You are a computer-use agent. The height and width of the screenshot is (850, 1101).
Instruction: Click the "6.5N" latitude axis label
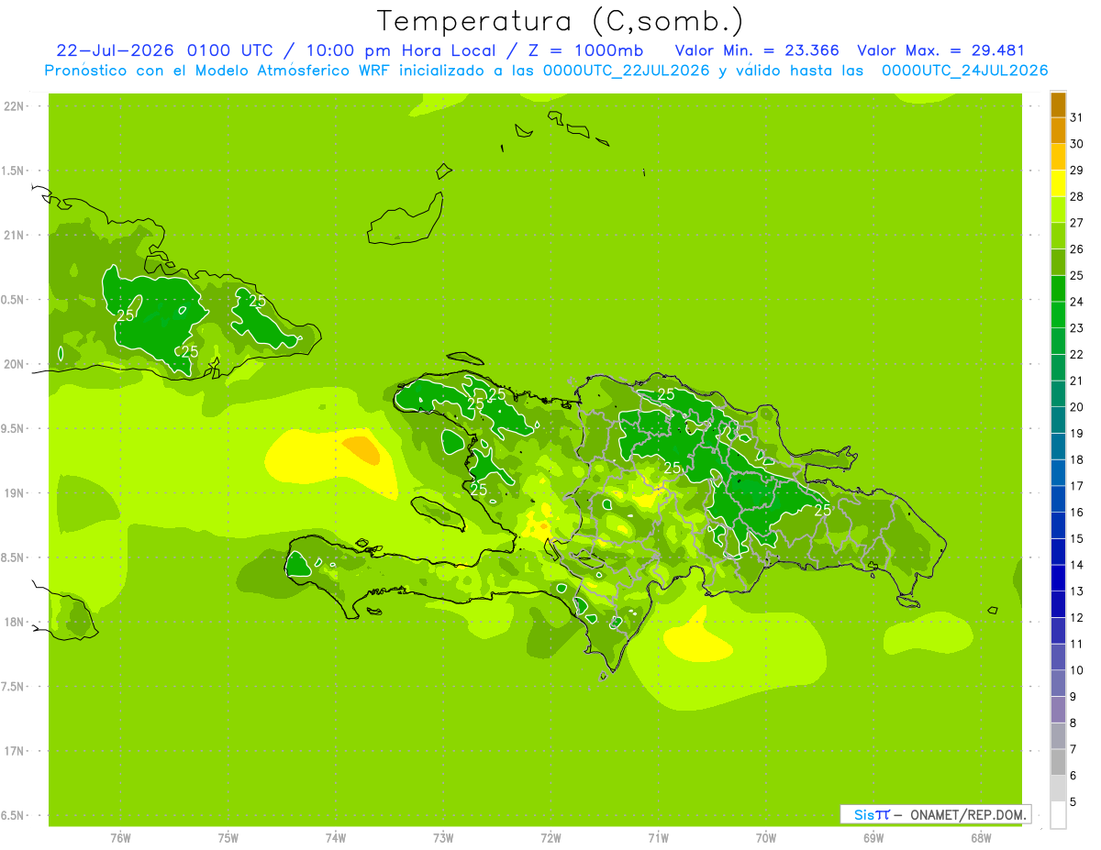pos(13,815)
